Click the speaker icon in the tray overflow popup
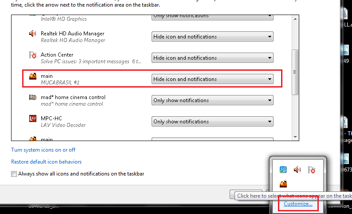The width and height of the screenshot is (352, 214). pyautogui.click(x=297, y=169)
